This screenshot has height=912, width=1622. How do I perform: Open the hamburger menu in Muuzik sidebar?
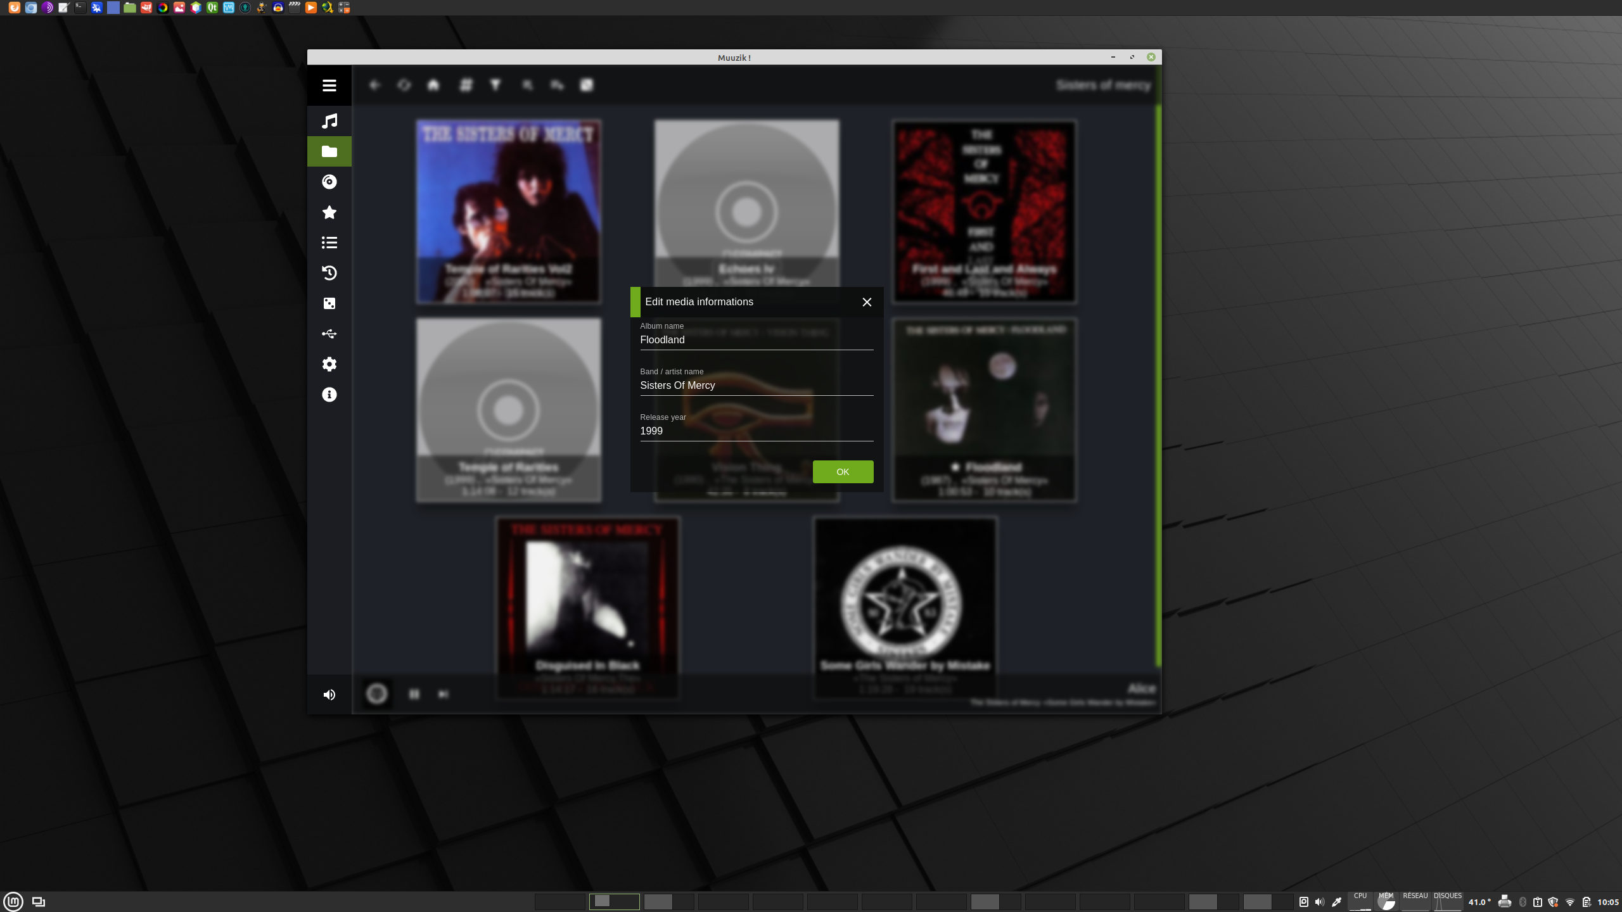pyautogui.click(x=329, y=85)
